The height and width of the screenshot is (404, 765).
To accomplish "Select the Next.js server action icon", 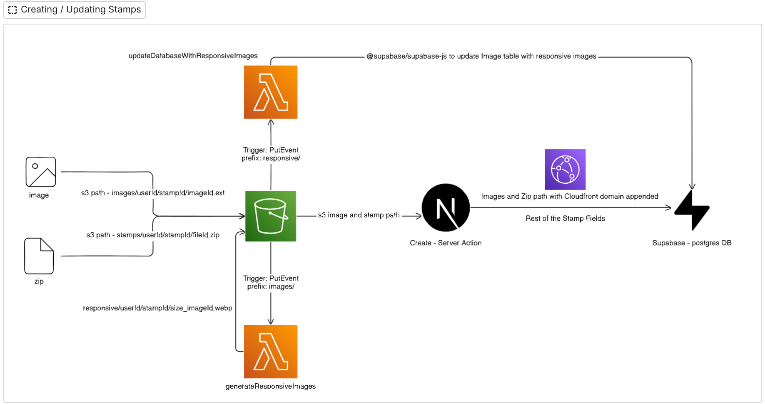I will [446, 208].
